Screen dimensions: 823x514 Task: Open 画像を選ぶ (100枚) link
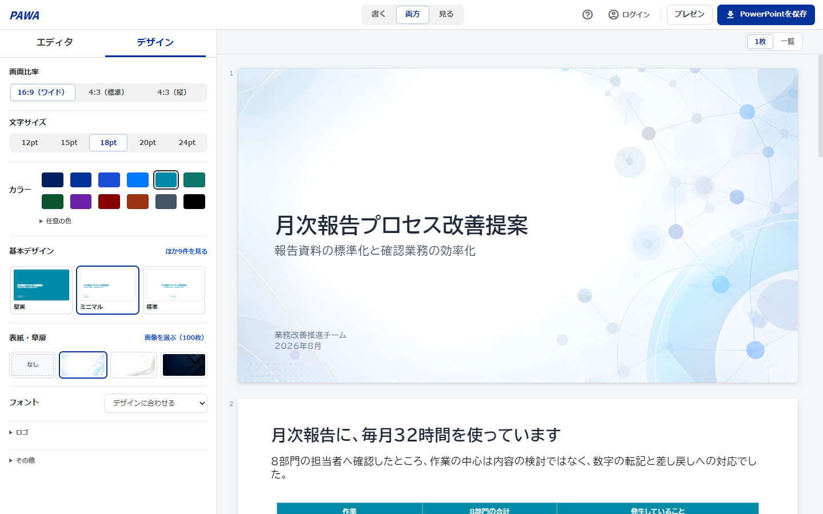176,338
